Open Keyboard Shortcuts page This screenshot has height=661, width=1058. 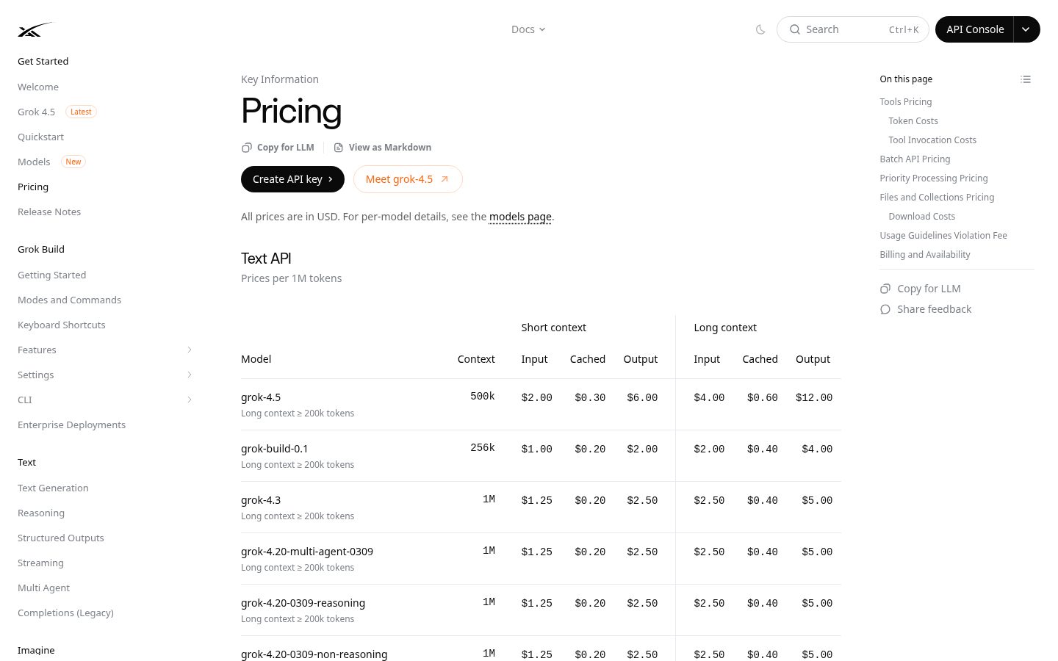[62, 325]
